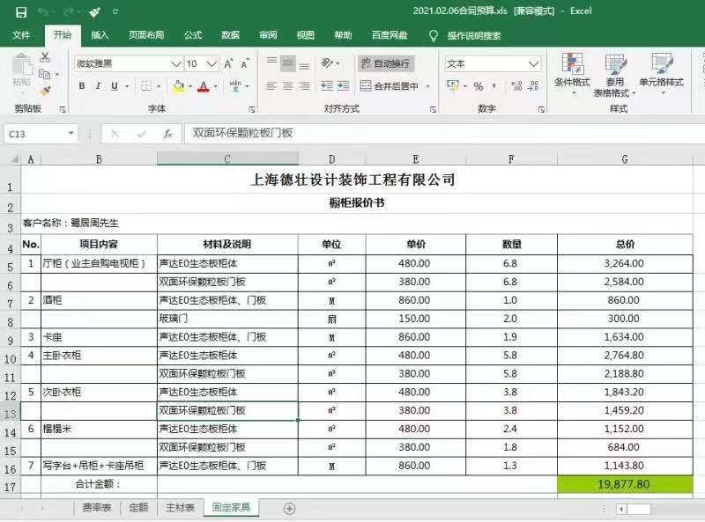Image resolution: width=705 pixels, height=522 pixels.
Task: Apply the yellow fill color
Action: click(x=179, y=86)
